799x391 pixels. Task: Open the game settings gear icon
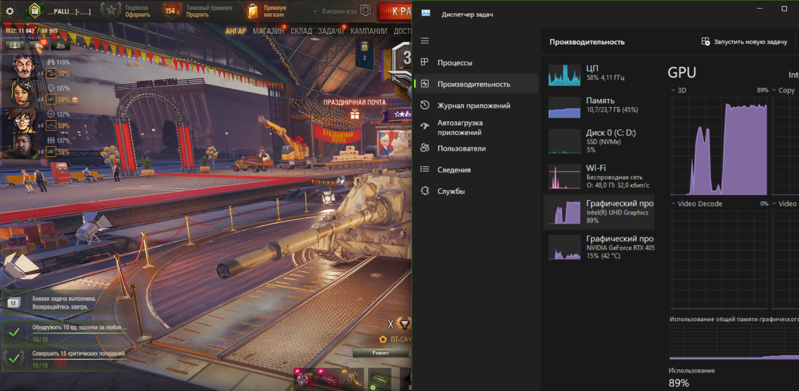pyautogui.click(x=9, y=11)
